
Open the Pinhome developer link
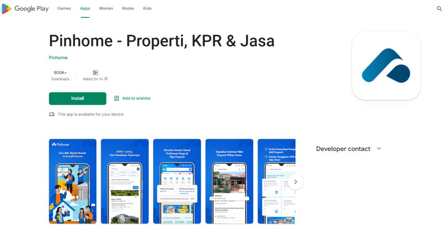58,58
